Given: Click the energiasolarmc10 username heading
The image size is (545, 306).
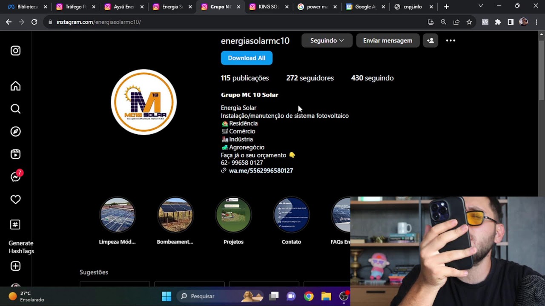Looking at the screenshot, I should pyautogui.click(x=255, y=41).
